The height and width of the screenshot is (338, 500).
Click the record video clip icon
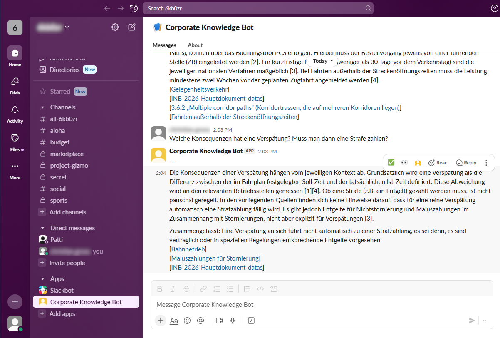[x=219, y=321]
